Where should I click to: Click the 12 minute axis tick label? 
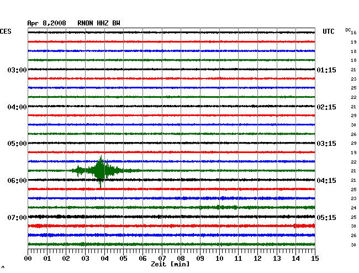257,258
